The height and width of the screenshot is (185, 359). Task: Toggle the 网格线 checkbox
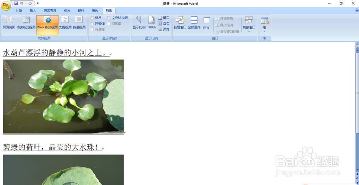(x=92, y=24)
